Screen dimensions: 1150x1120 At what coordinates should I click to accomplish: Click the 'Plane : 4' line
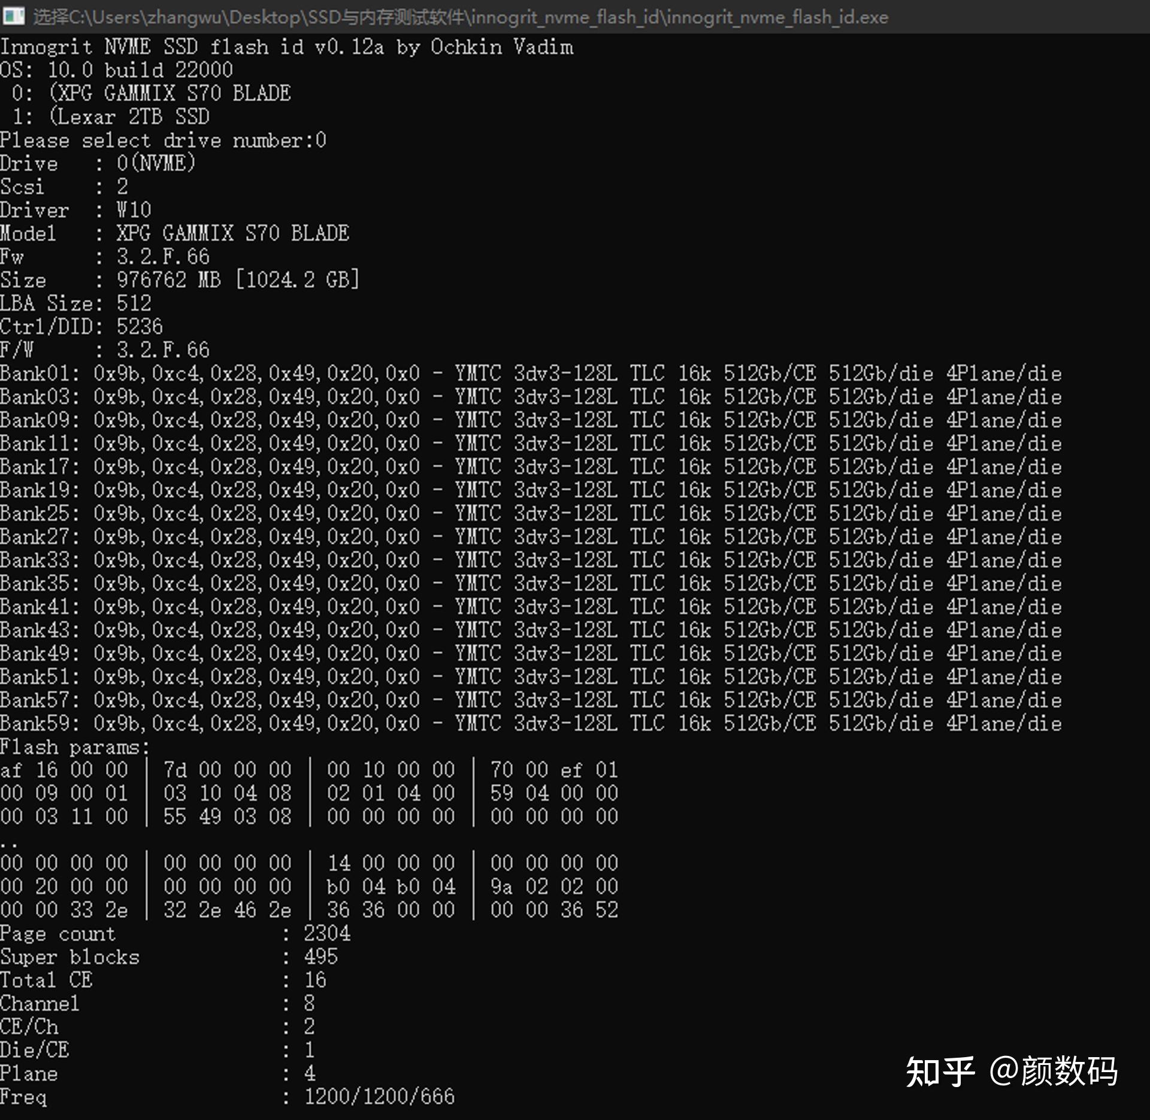coord(158,1073)
